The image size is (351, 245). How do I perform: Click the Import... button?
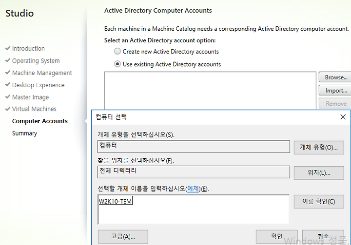click(x=335, y=91)
